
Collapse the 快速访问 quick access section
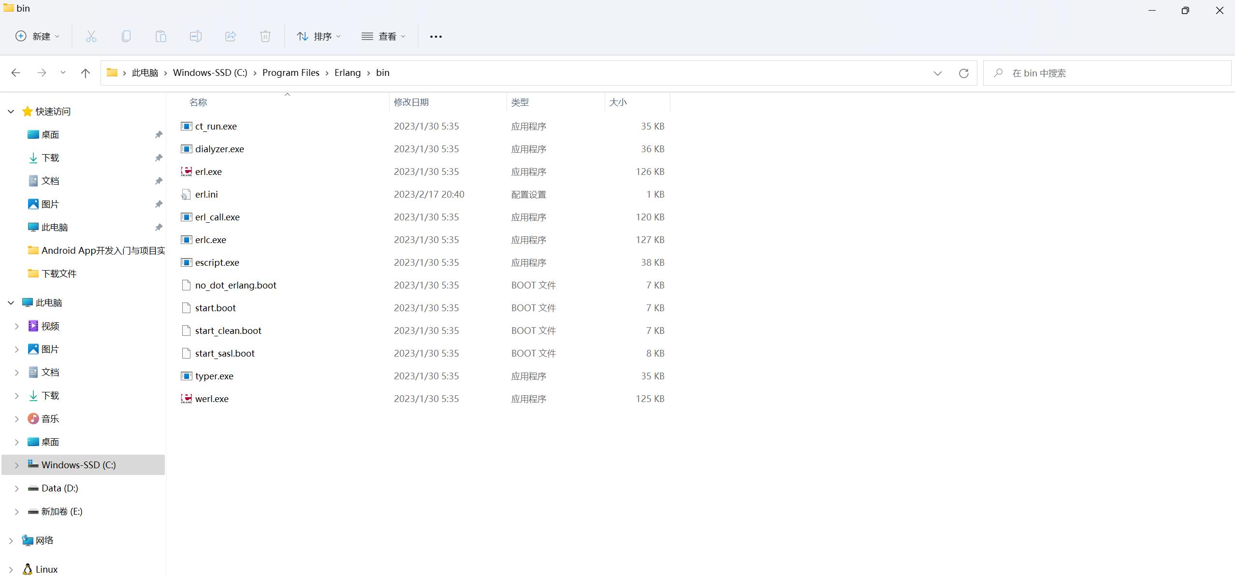pos(11,112)
